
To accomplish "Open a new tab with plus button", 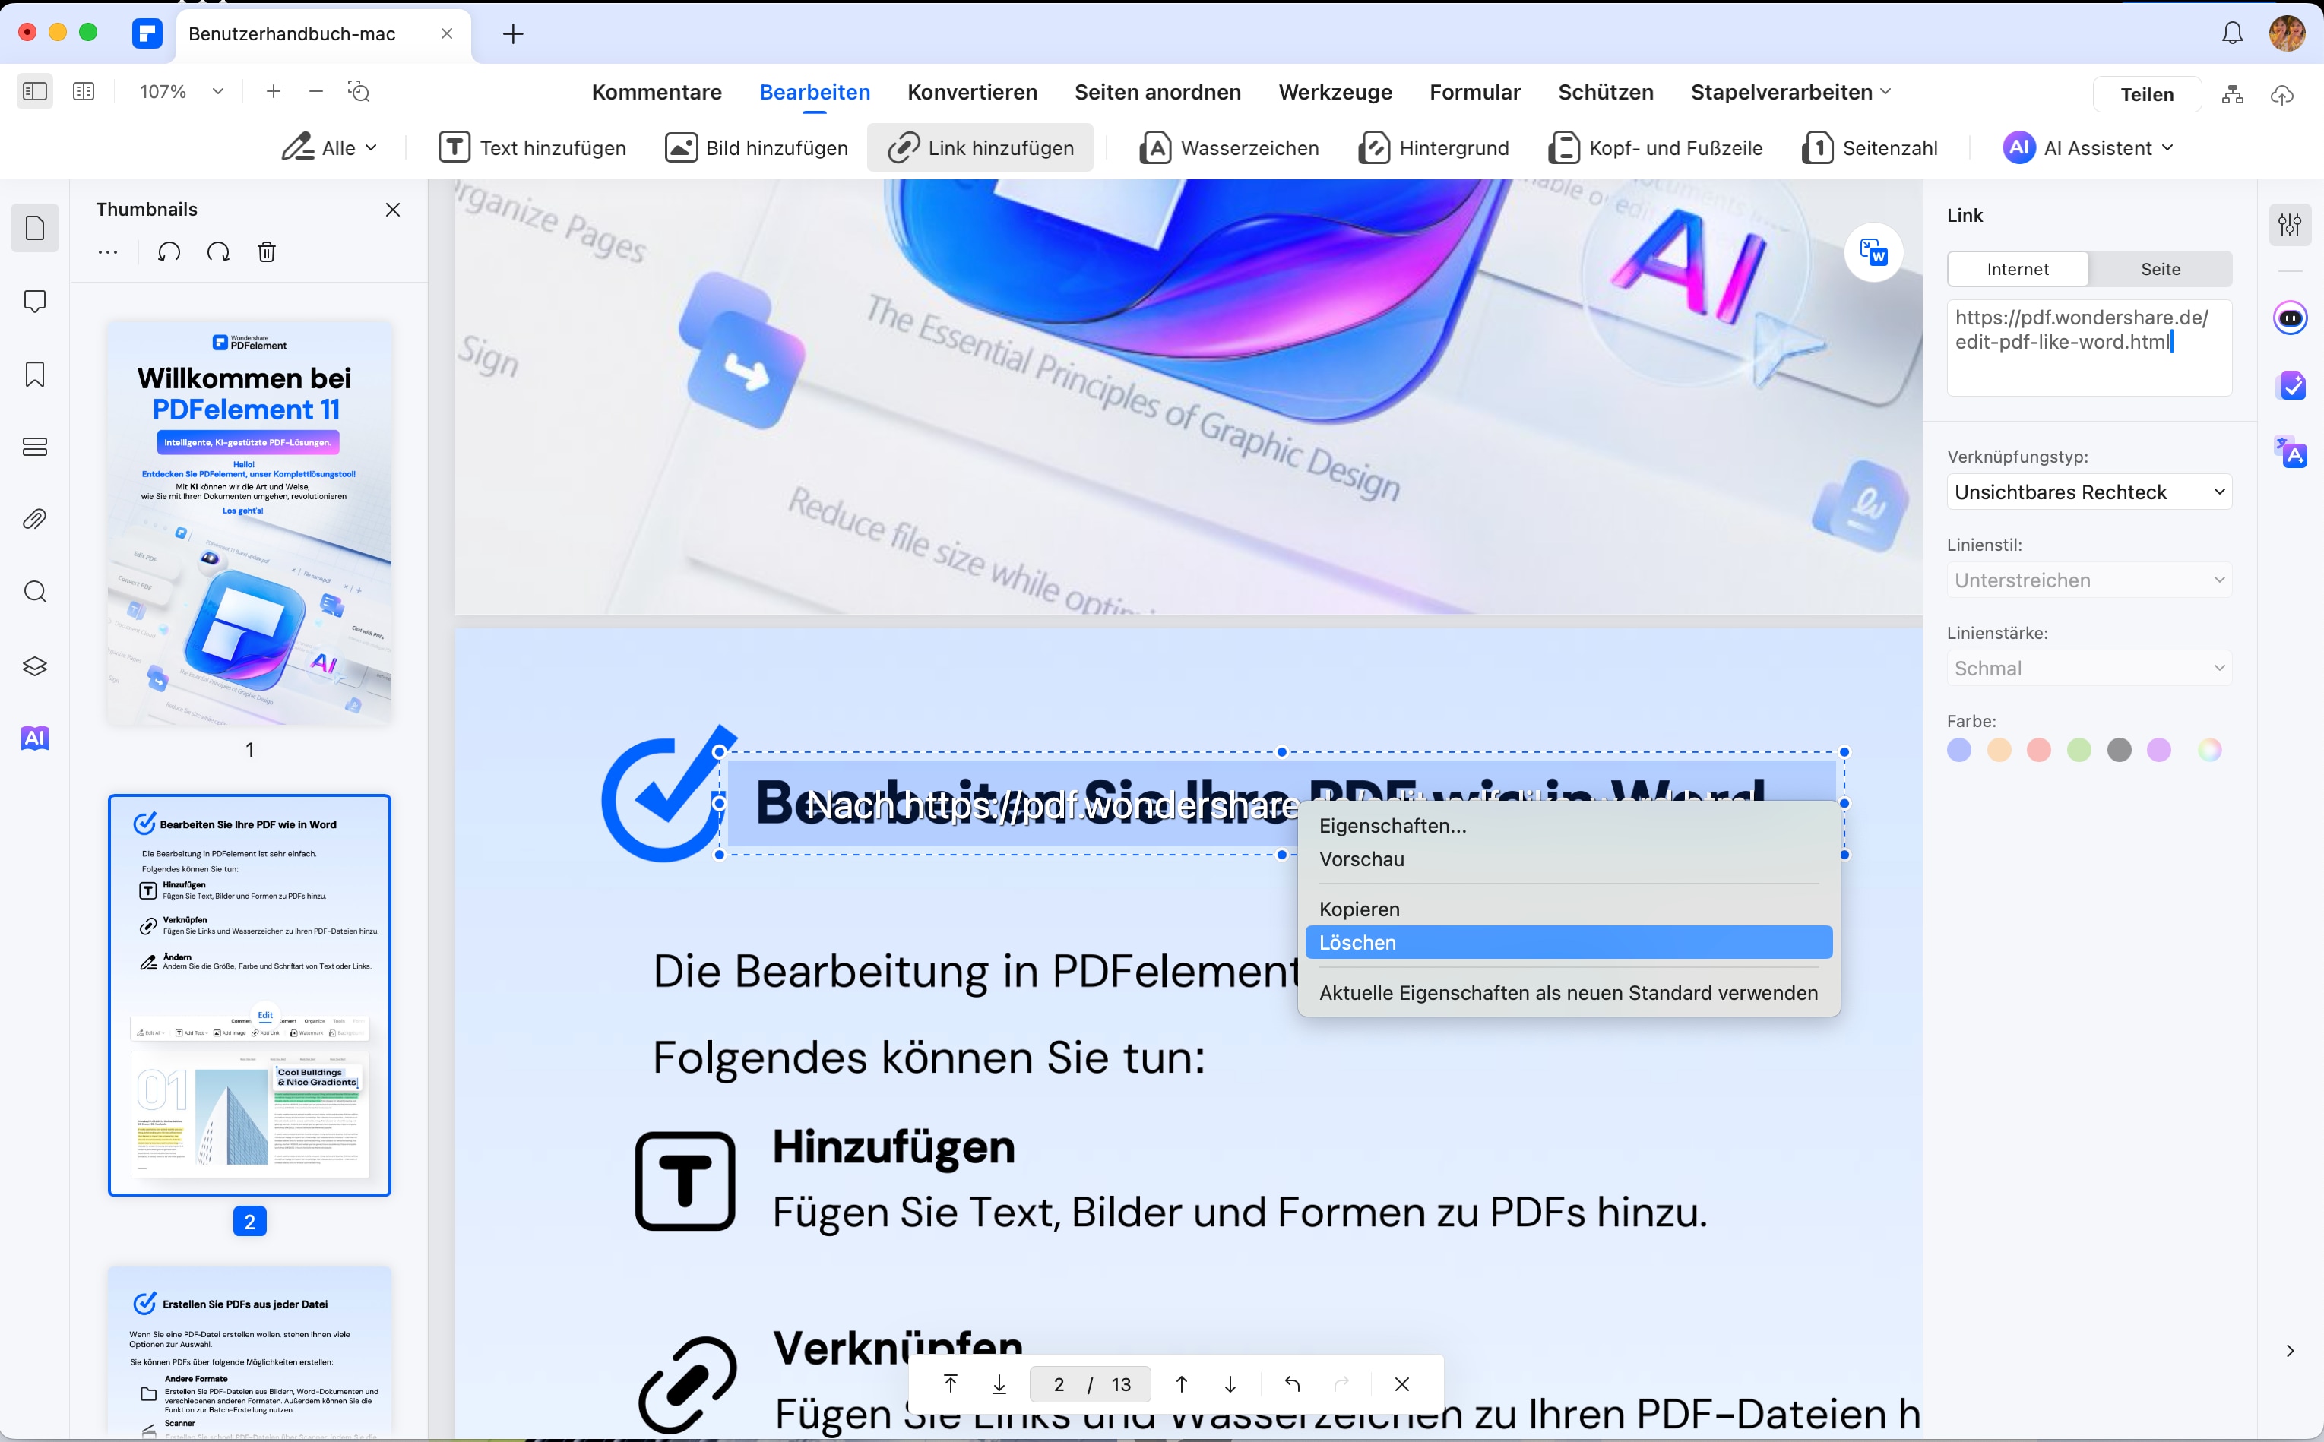I will (513, 34).
